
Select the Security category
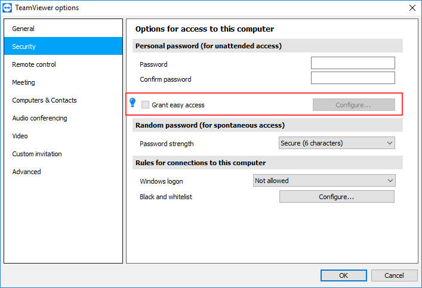(63, 47)
